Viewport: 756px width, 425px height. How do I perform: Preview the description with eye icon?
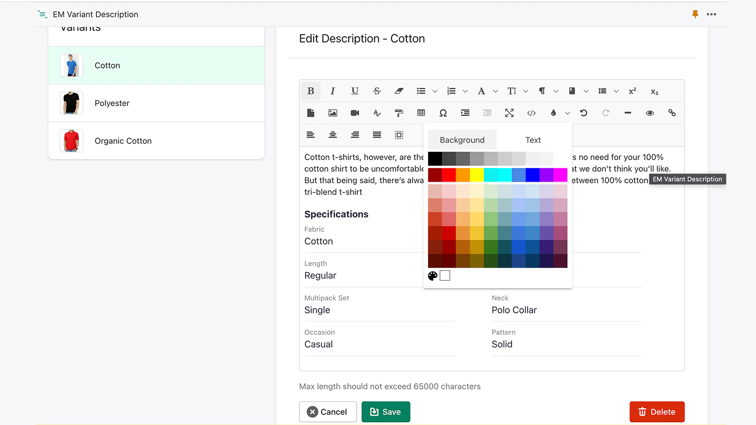coord(650,113)
